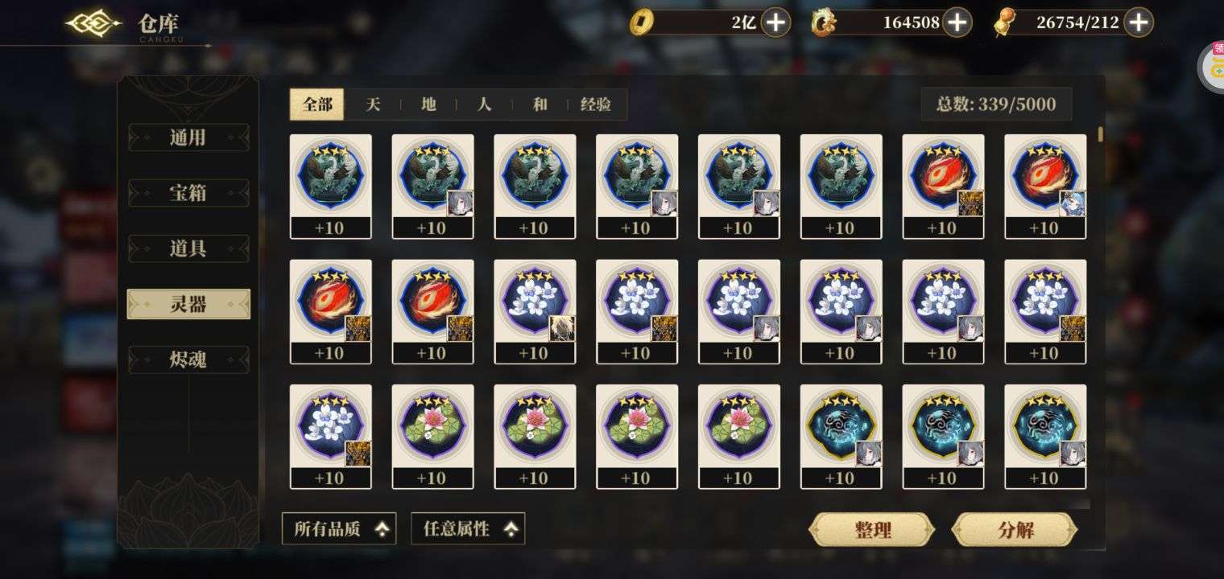This screenshot has height=579, width=1224.
Task: Open the 所有品质 quality dropdown
Action: (x=339, y=529)
